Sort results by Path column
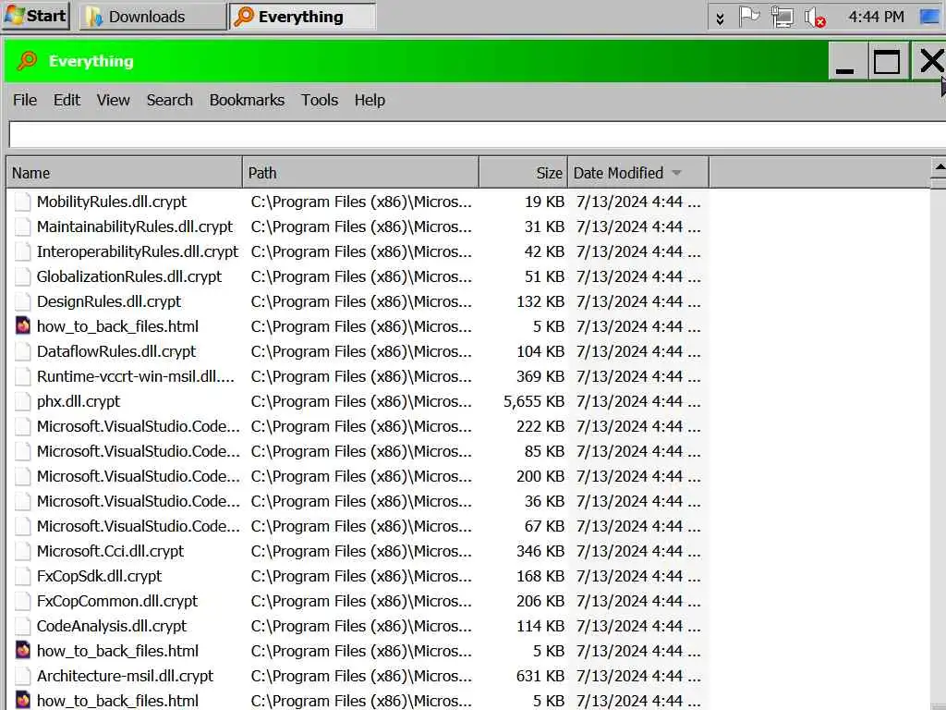Viewport: 946px width, 710px height. [x=361, y=173]
